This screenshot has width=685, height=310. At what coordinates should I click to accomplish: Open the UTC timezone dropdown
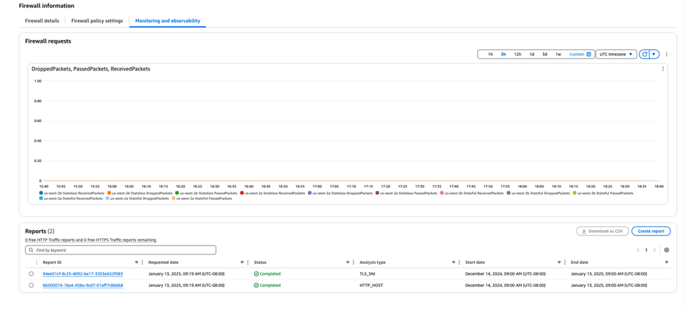616,54
